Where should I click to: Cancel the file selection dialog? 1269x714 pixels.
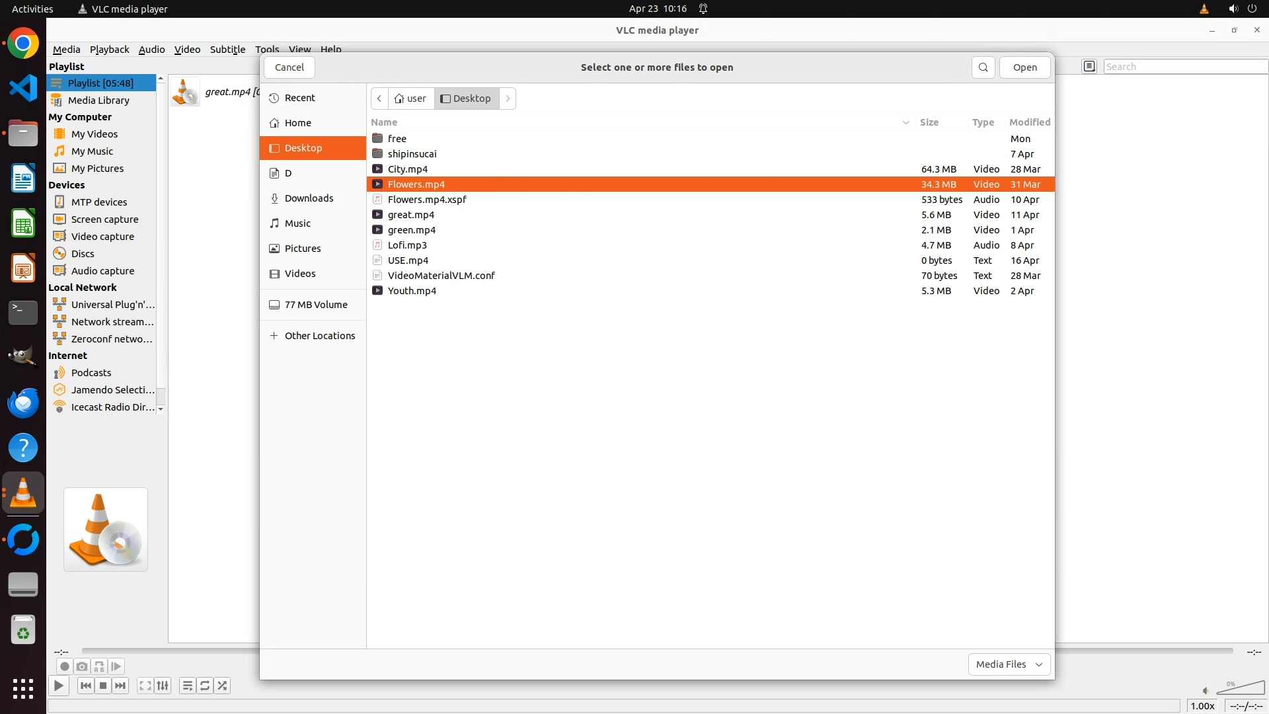pos(289,67)
